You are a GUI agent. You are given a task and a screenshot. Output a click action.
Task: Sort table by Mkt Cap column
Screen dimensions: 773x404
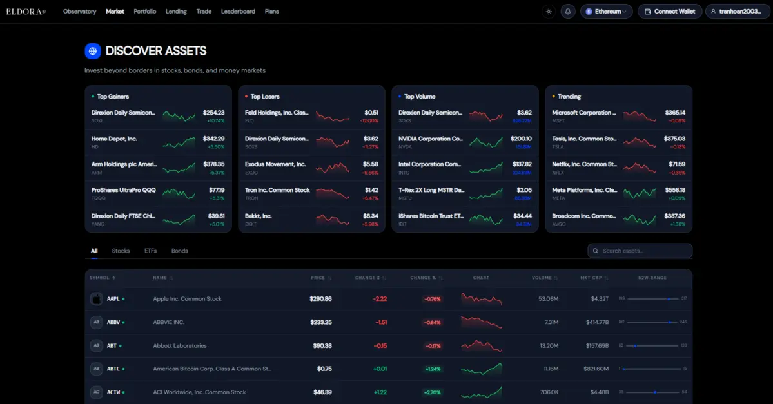pyautogui.click(x=594, y=278)
